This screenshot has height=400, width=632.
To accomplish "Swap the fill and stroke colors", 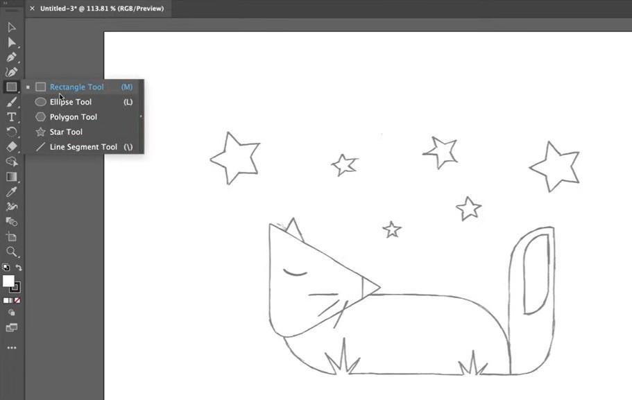I will (x=19, y=268).
